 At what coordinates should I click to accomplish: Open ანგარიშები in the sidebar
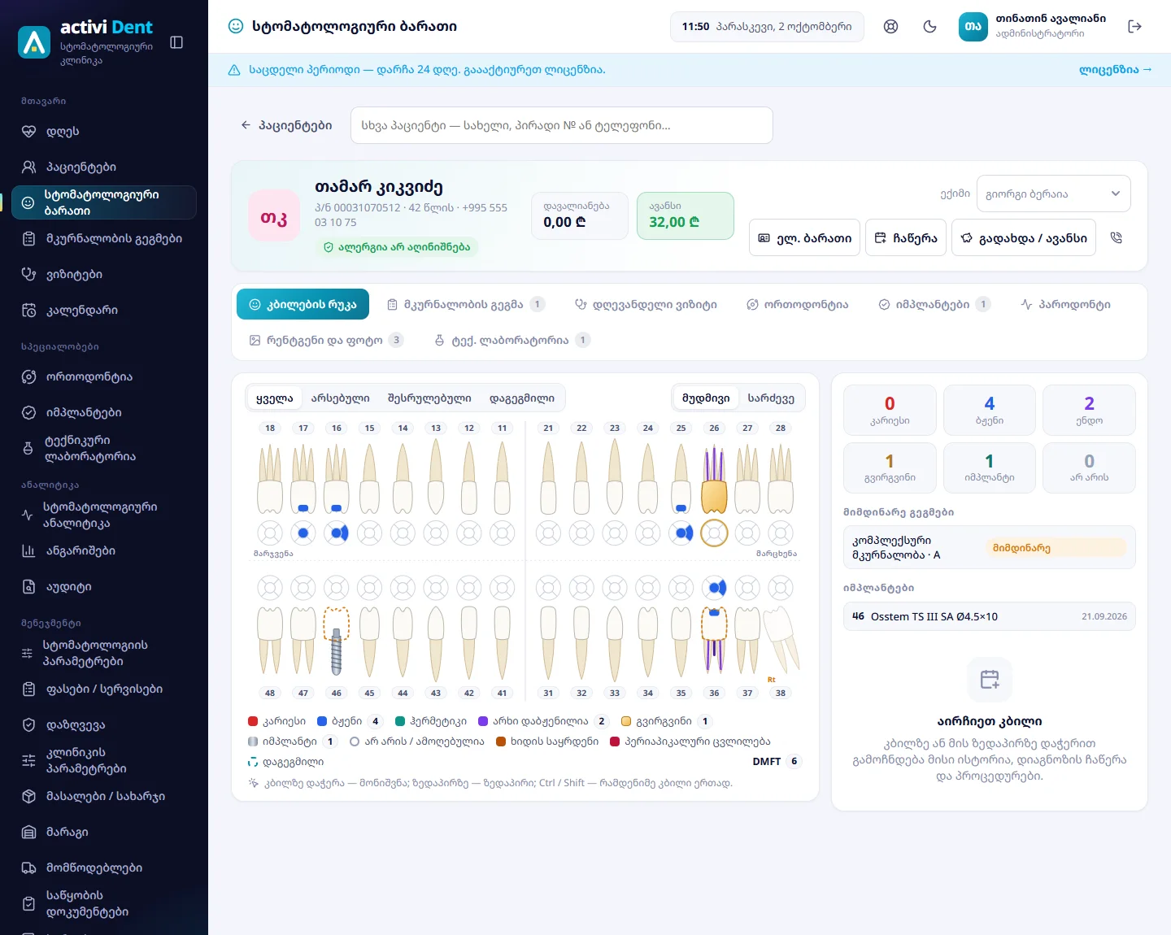[x=104, y=550]
